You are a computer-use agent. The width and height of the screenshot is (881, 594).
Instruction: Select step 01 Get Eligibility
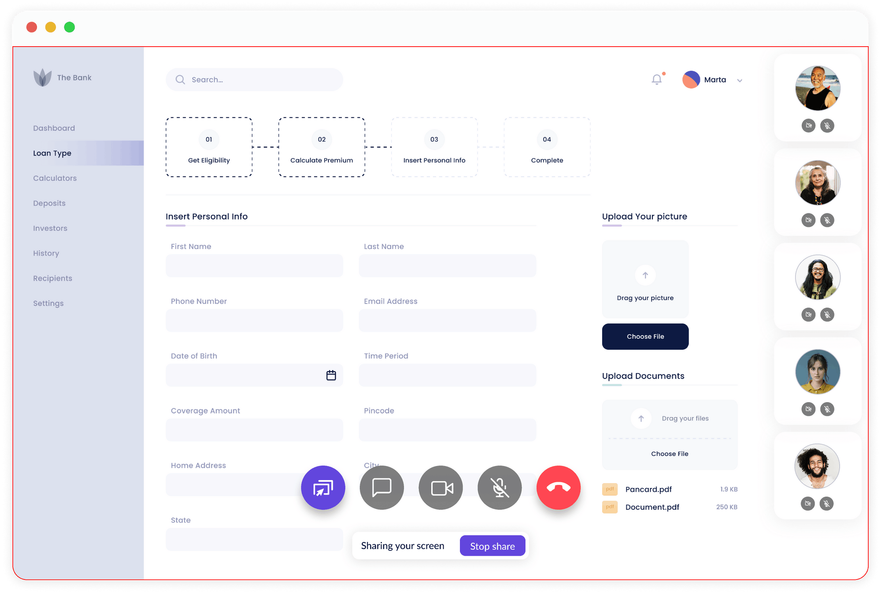pos(209,147)
